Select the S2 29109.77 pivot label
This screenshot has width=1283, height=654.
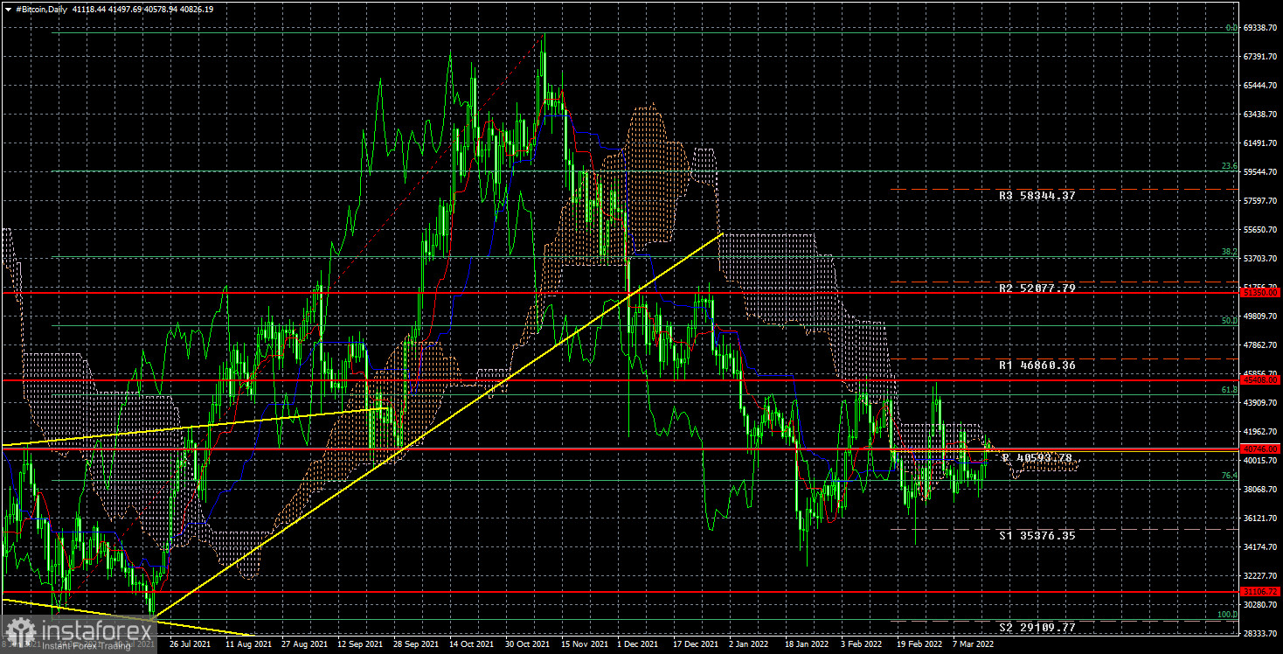[x=1037, y=628]
